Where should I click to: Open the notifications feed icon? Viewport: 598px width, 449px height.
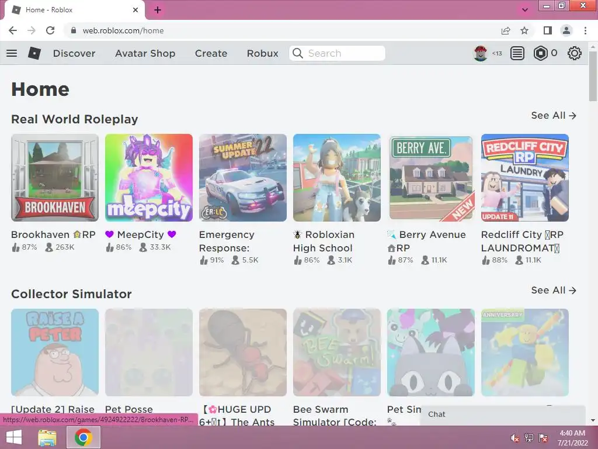(517, 53)
